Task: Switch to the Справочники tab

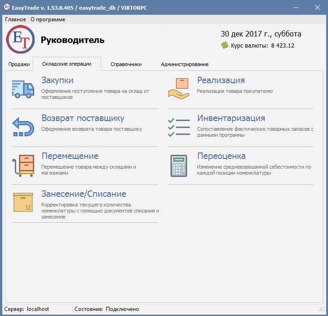Action: (126, 64)
